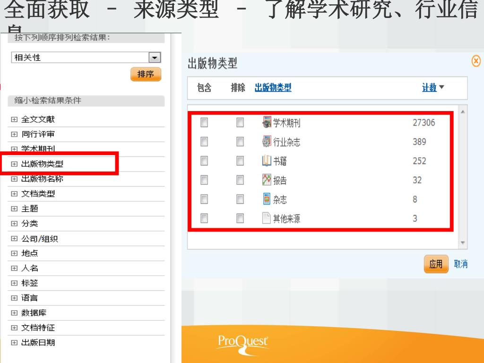Click the 其他来源 document icon
This screenshot has width=484, height=363.
[x=267, y=218]
